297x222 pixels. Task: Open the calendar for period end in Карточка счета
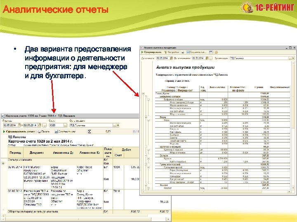[40, 125]
